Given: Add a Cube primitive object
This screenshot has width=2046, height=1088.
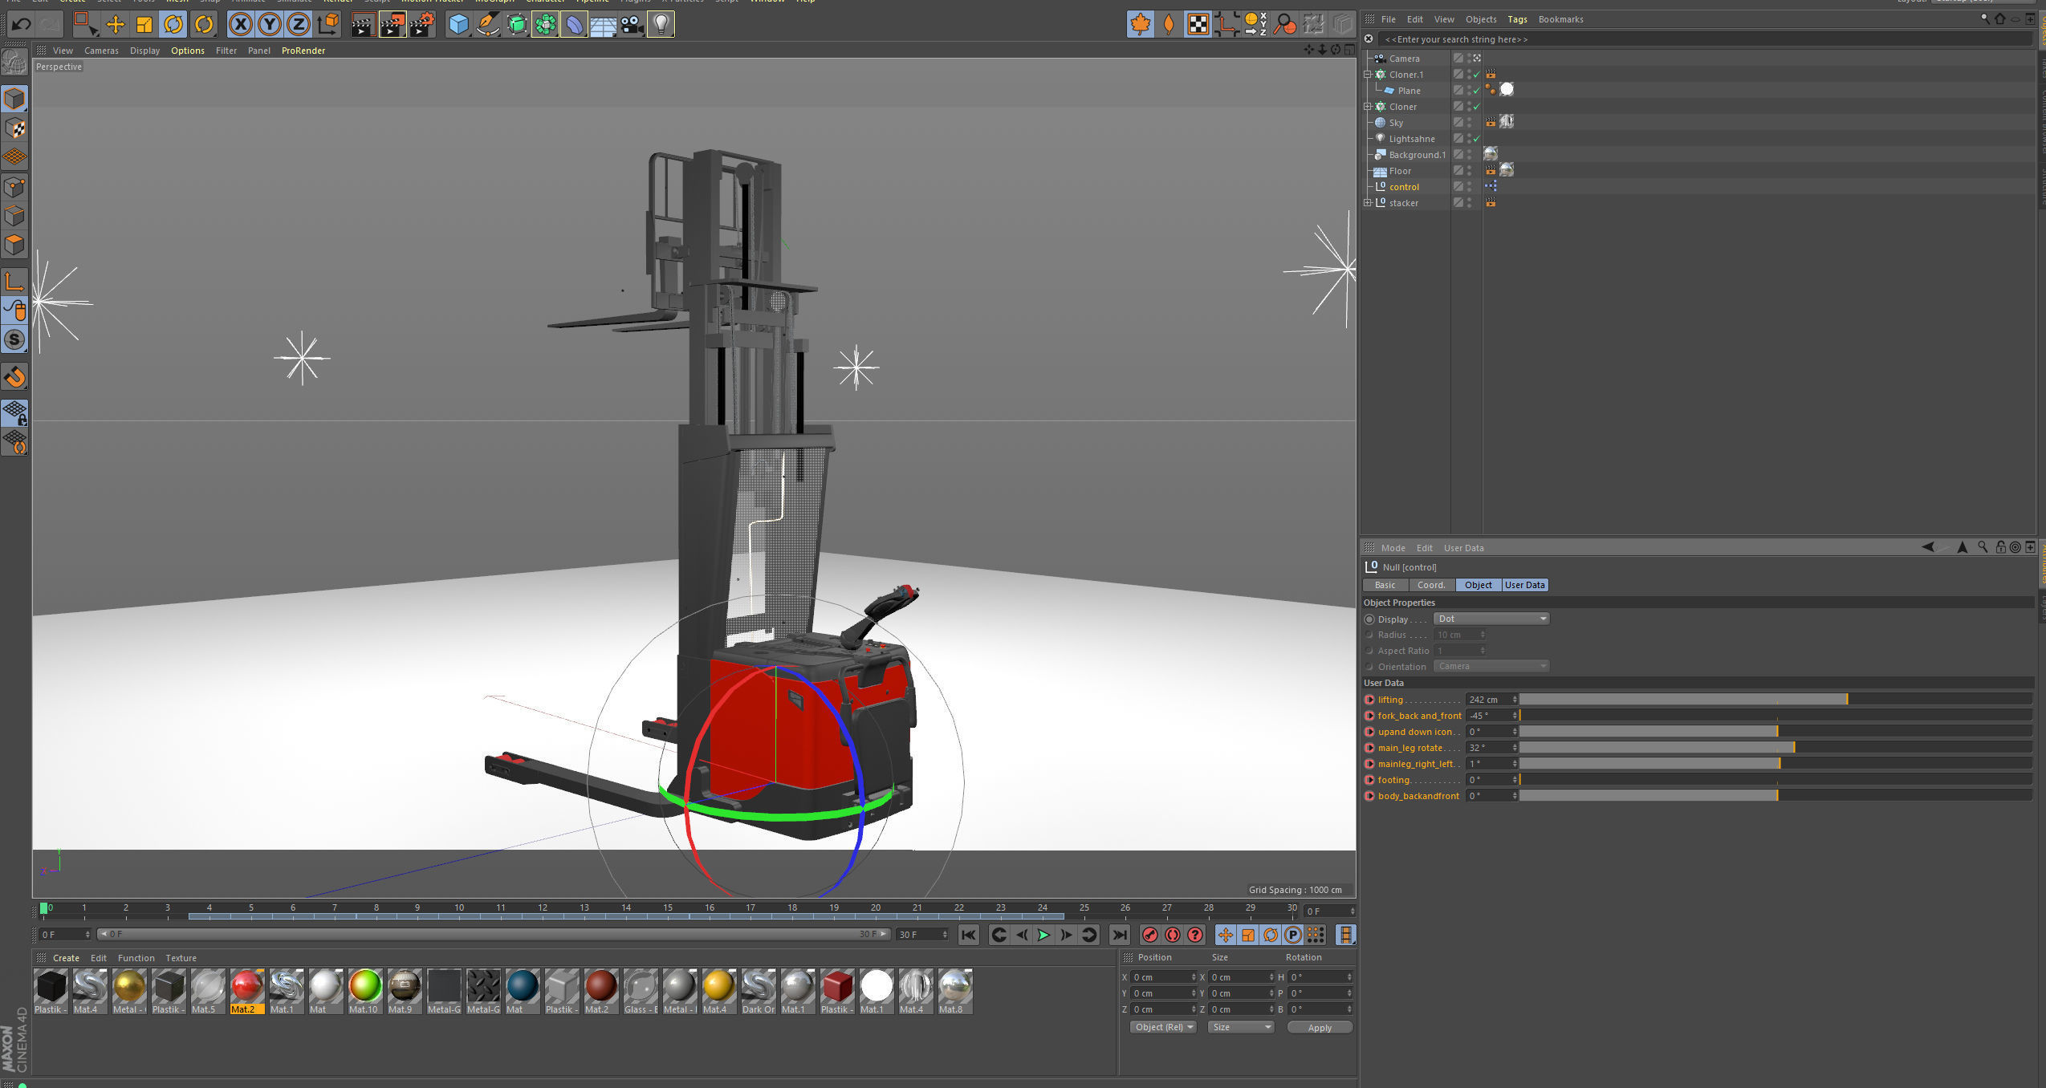Looking at the screenshot, I should coord(458,25).
